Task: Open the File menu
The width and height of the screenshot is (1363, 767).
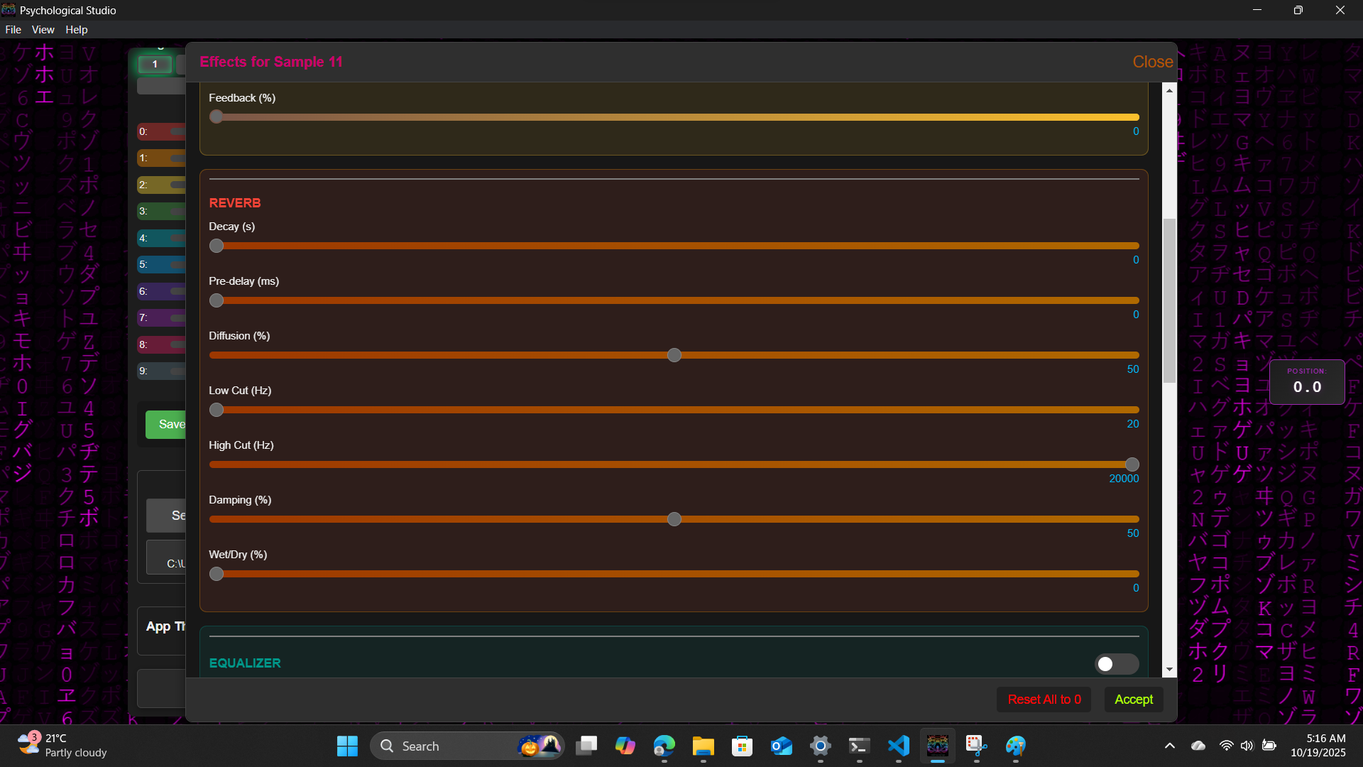Action: tap(13, 30)
